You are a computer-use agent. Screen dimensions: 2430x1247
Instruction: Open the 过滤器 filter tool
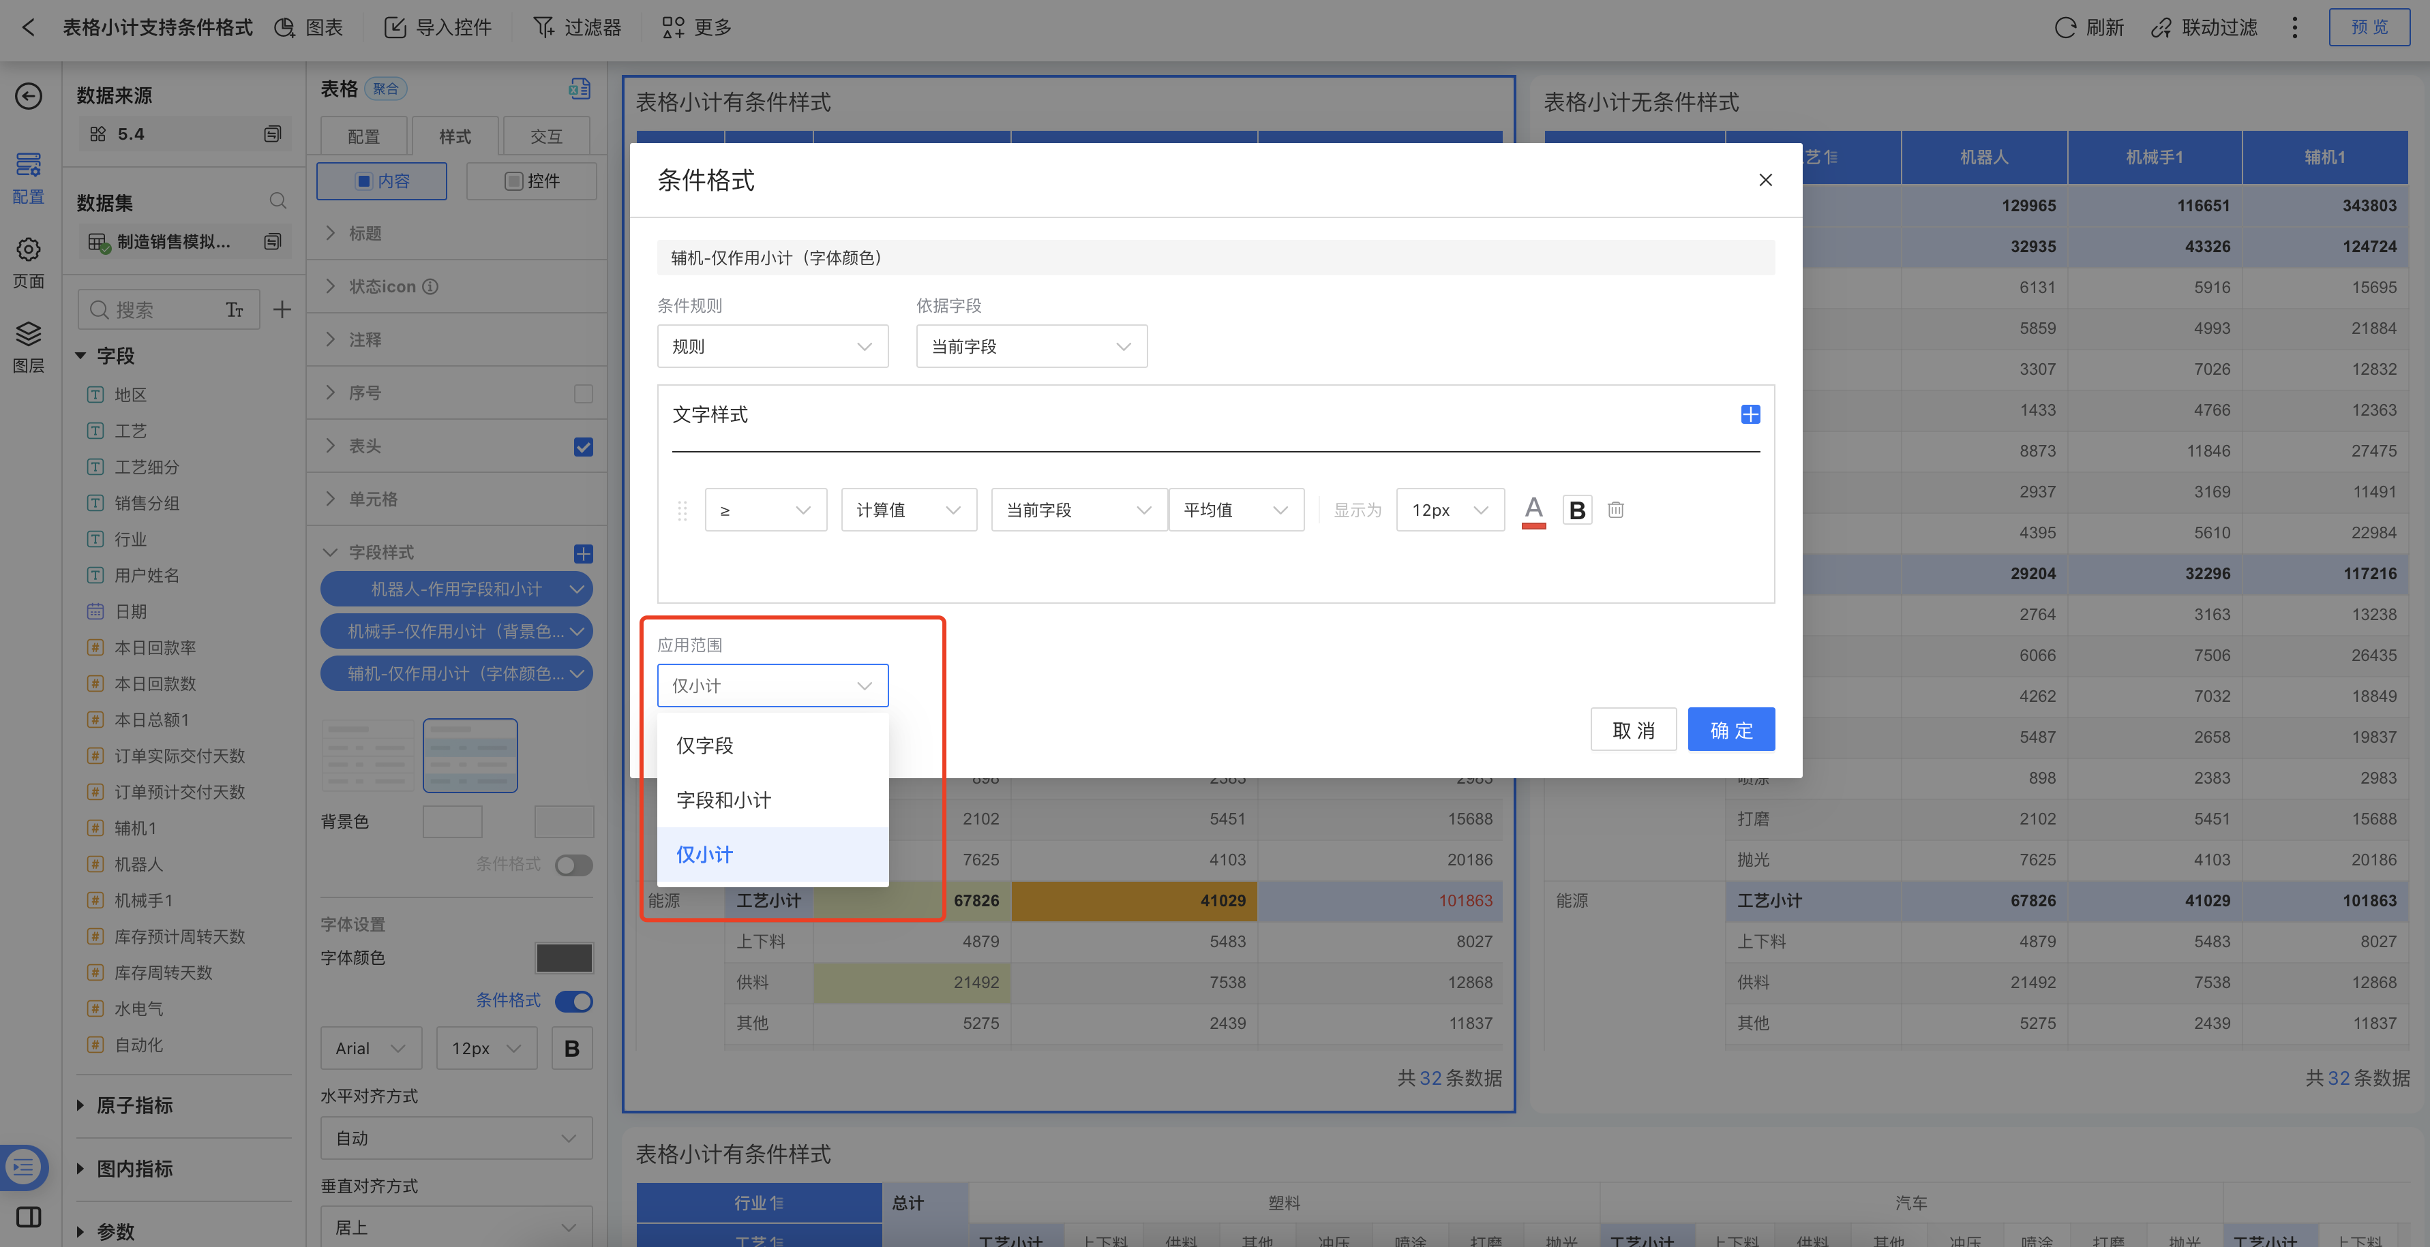pyautogui.click(x=576, y=27)
